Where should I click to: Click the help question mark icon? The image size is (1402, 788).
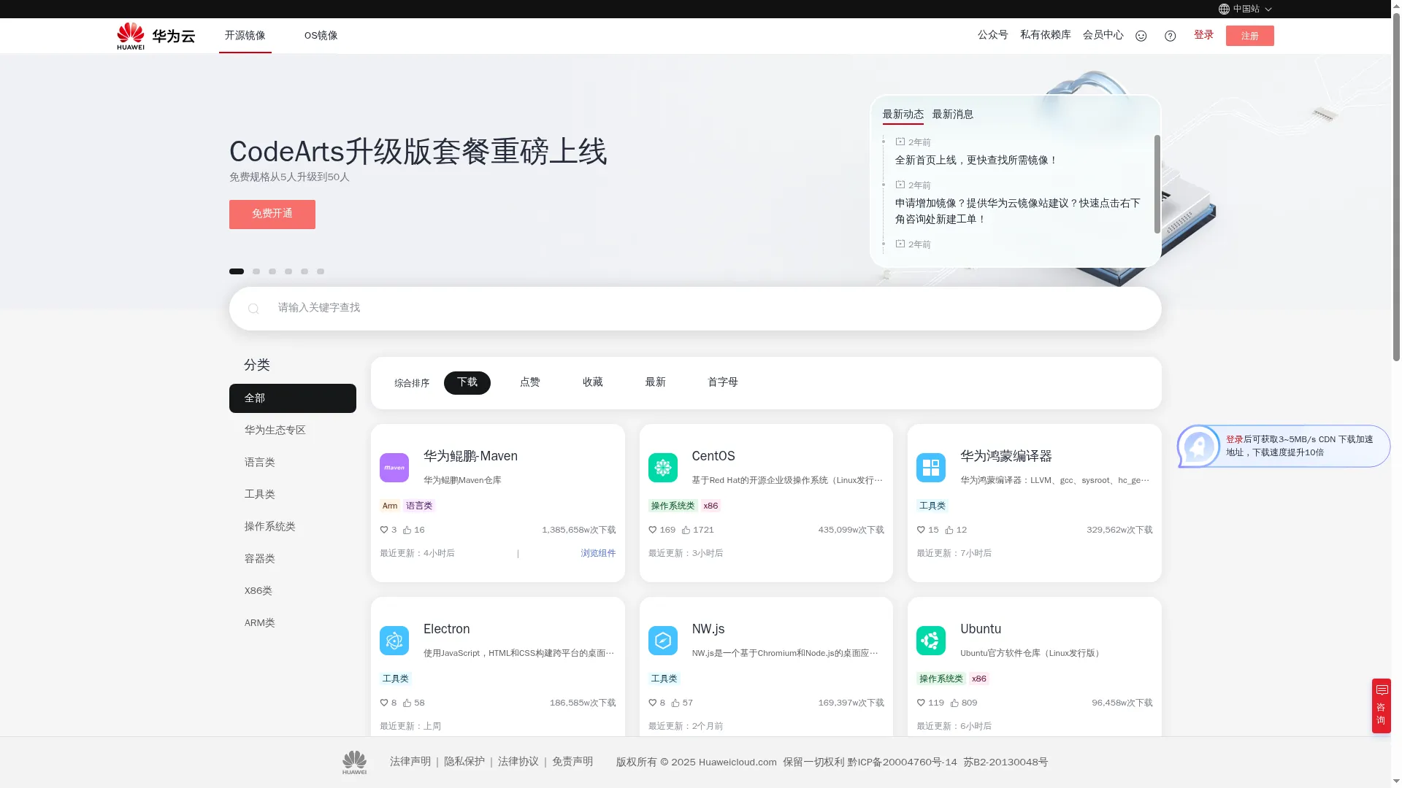click(x=1170, y=35)
